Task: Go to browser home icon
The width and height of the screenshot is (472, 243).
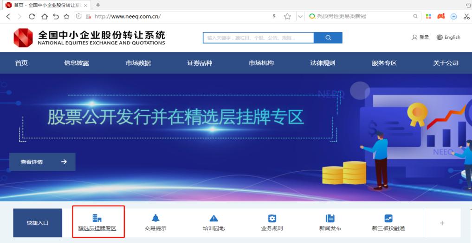Action: (x=44, y=17)
